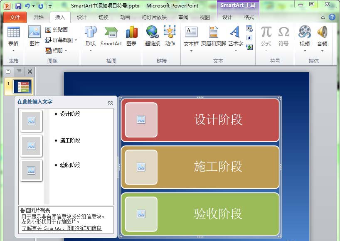Image resolution: width=340 pixels, height=241 pixels.
Task: Click picture placeholder in gold 施工阶段 shape
Action: [141, 167]
